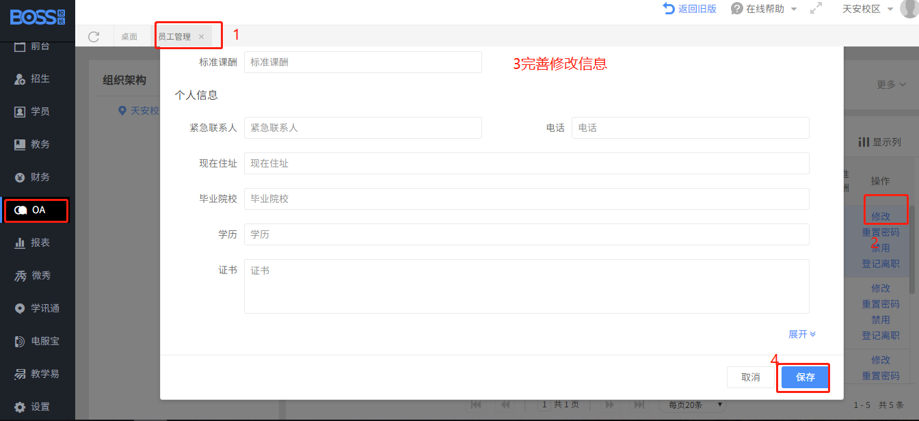Click the BOSS校长 logo
The height and width of the screenshot is (421, 919).
[x=37, y=16]
